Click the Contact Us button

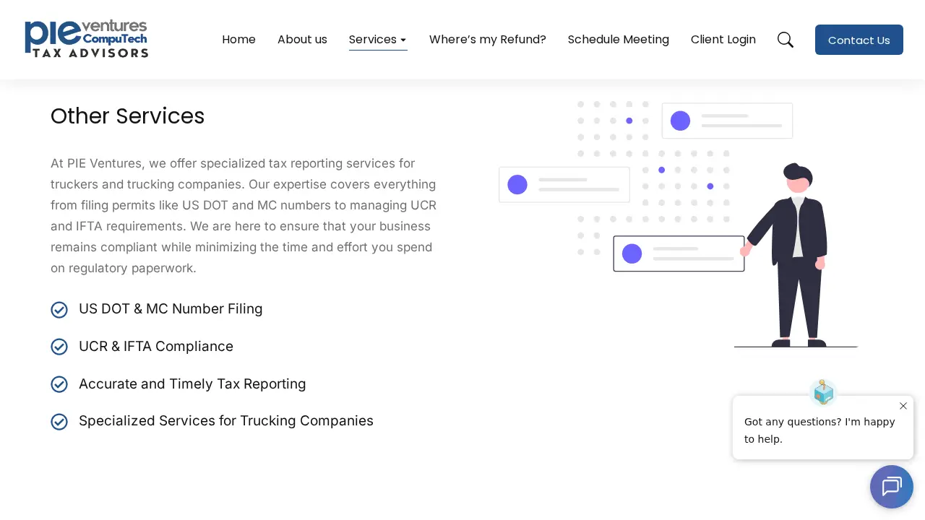point(859,40)
